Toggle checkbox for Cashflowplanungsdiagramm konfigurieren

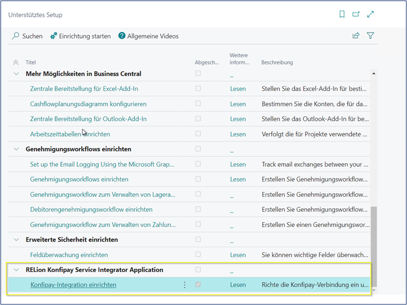pos(198,104)
